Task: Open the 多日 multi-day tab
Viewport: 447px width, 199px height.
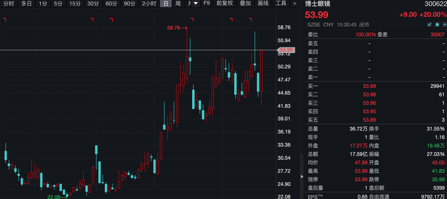Action: 26,4
